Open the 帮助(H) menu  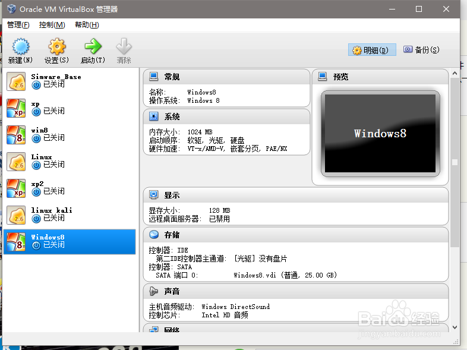[87, 25]
